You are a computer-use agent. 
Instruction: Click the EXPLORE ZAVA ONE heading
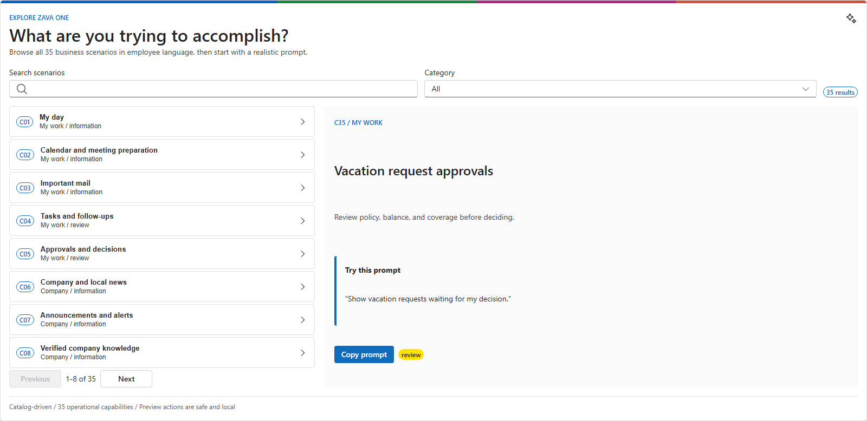pos(39,18)
